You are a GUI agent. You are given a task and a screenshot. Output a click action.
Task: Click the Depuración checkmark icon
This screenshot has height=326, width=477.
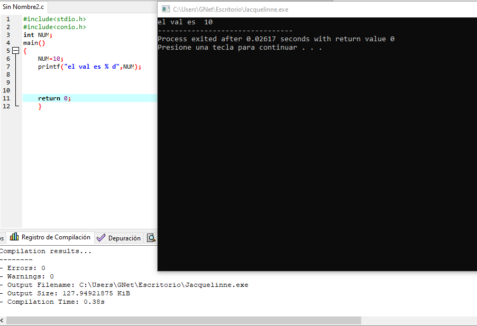coord(101,238)
